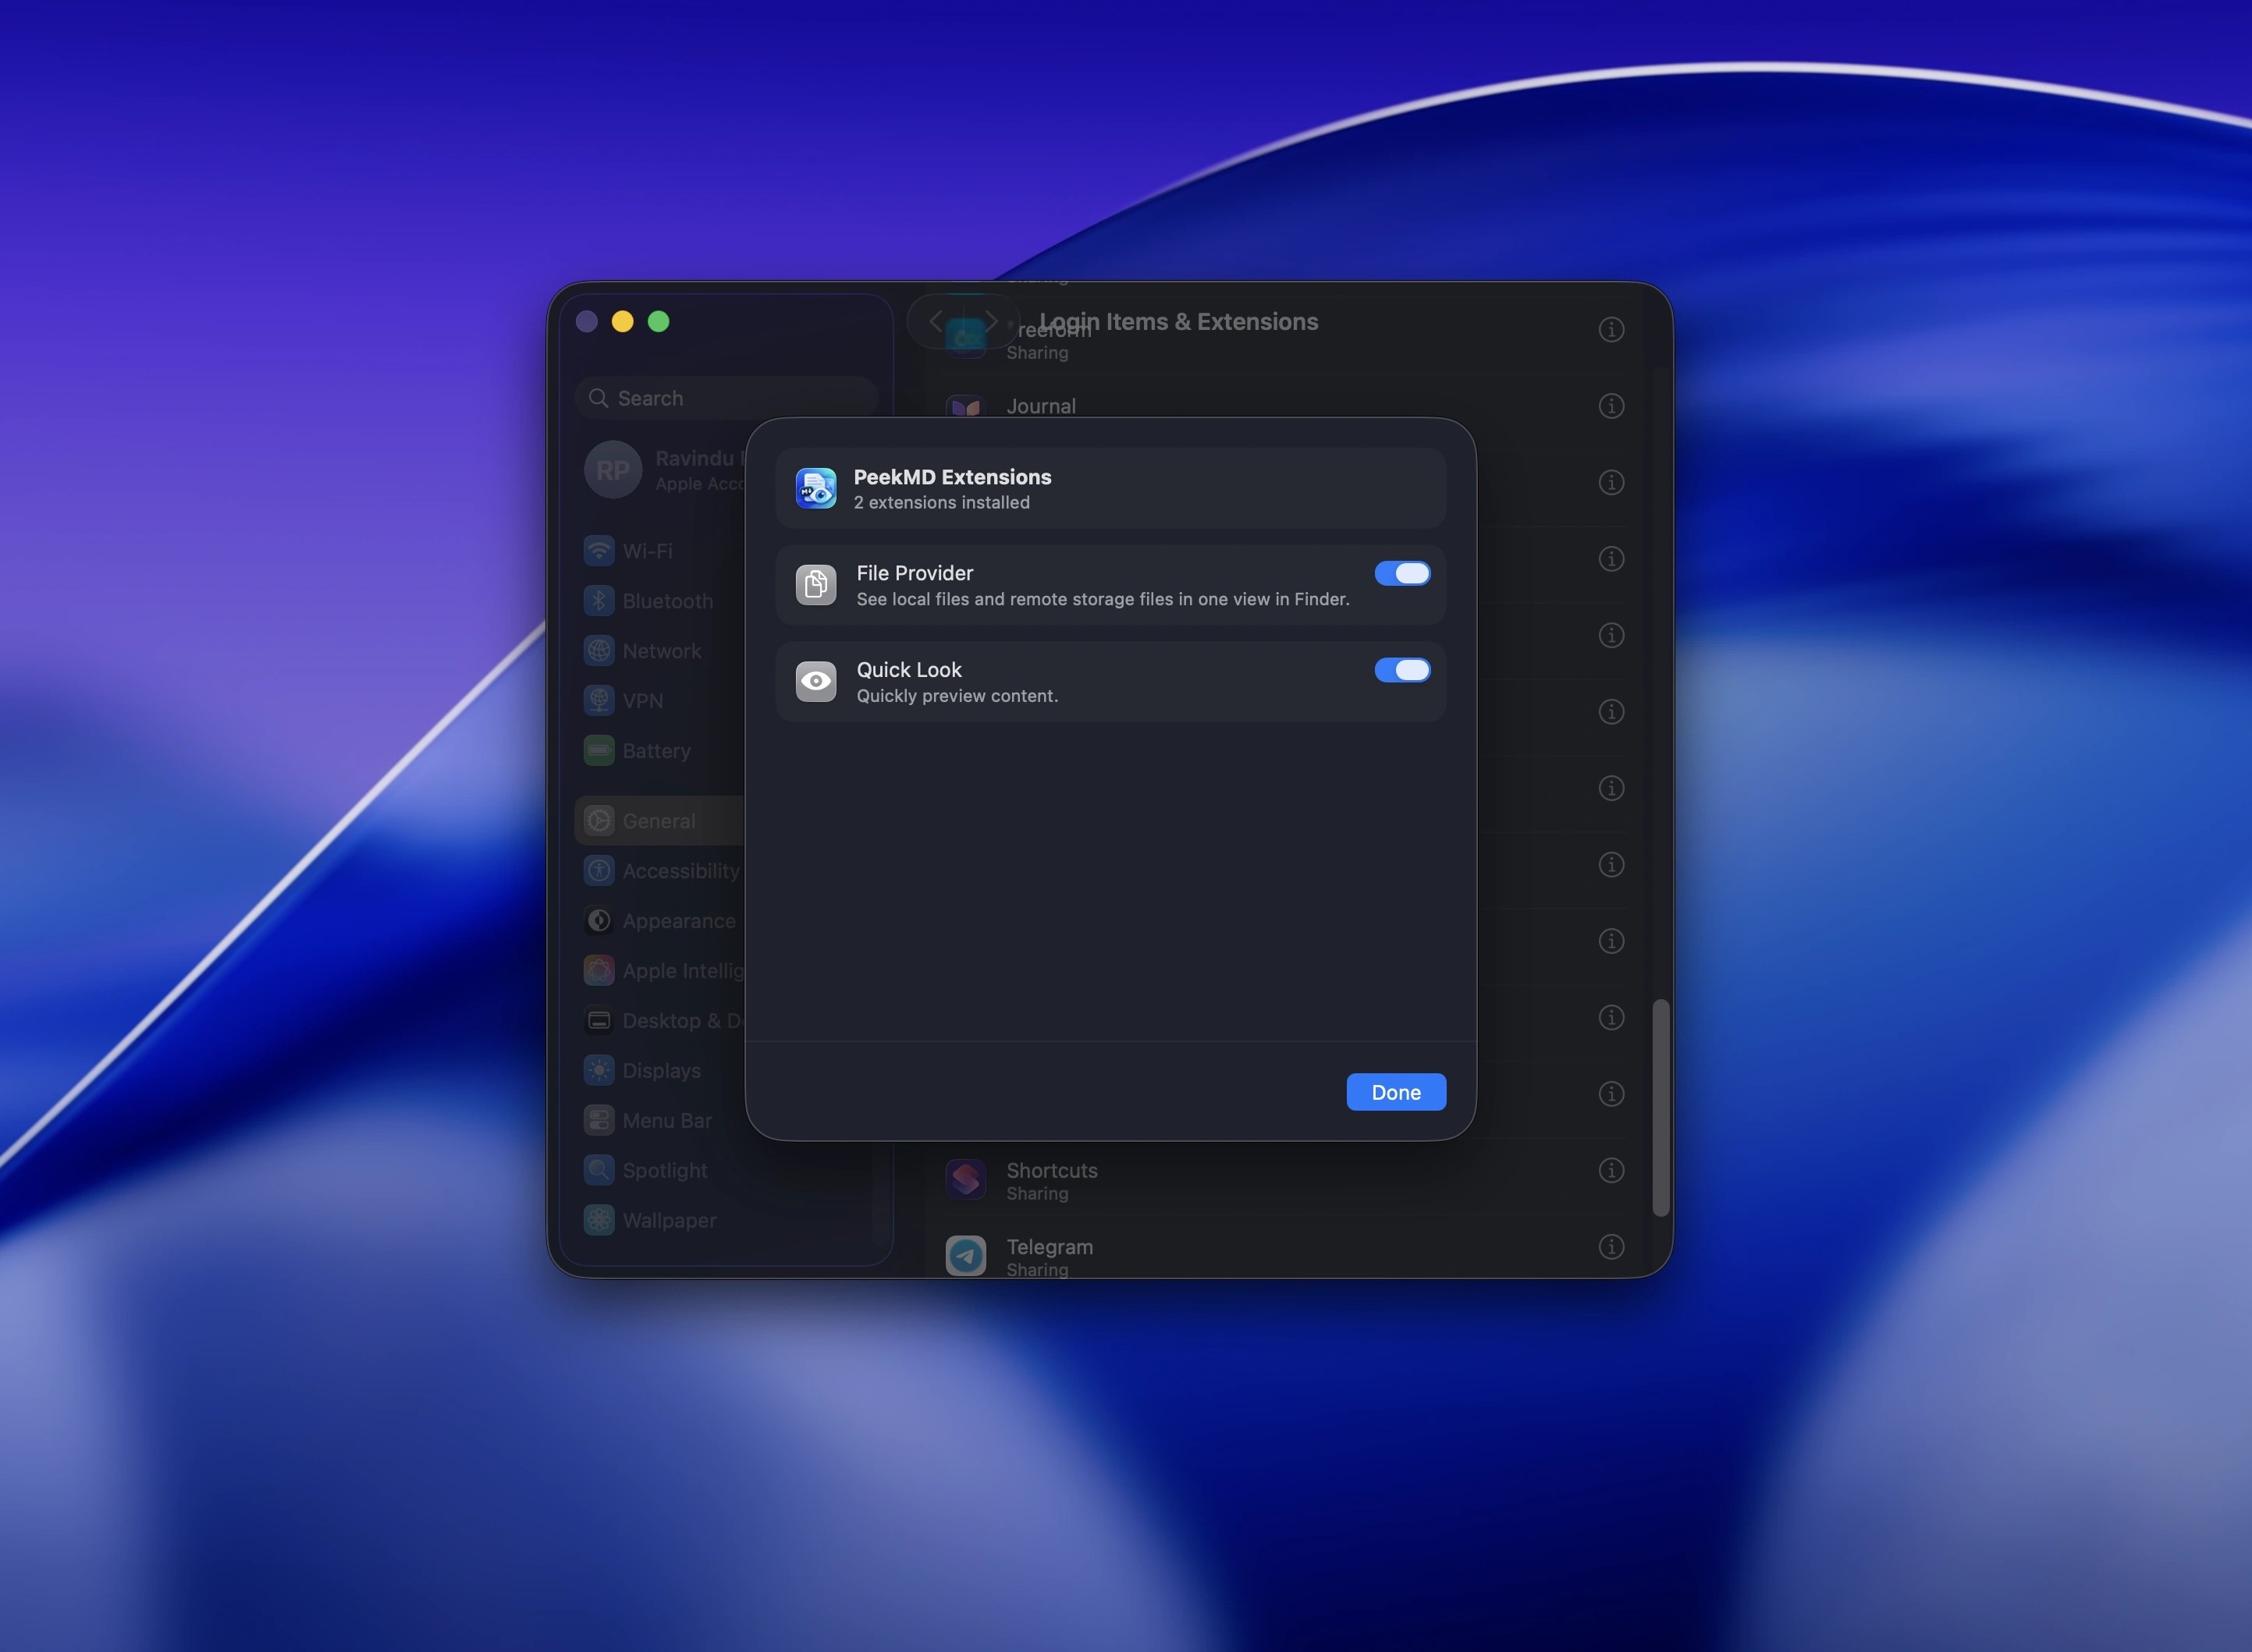2252x1652 pixels.
Task: Open VPN settings in sidebar
Action: point(660,701)
